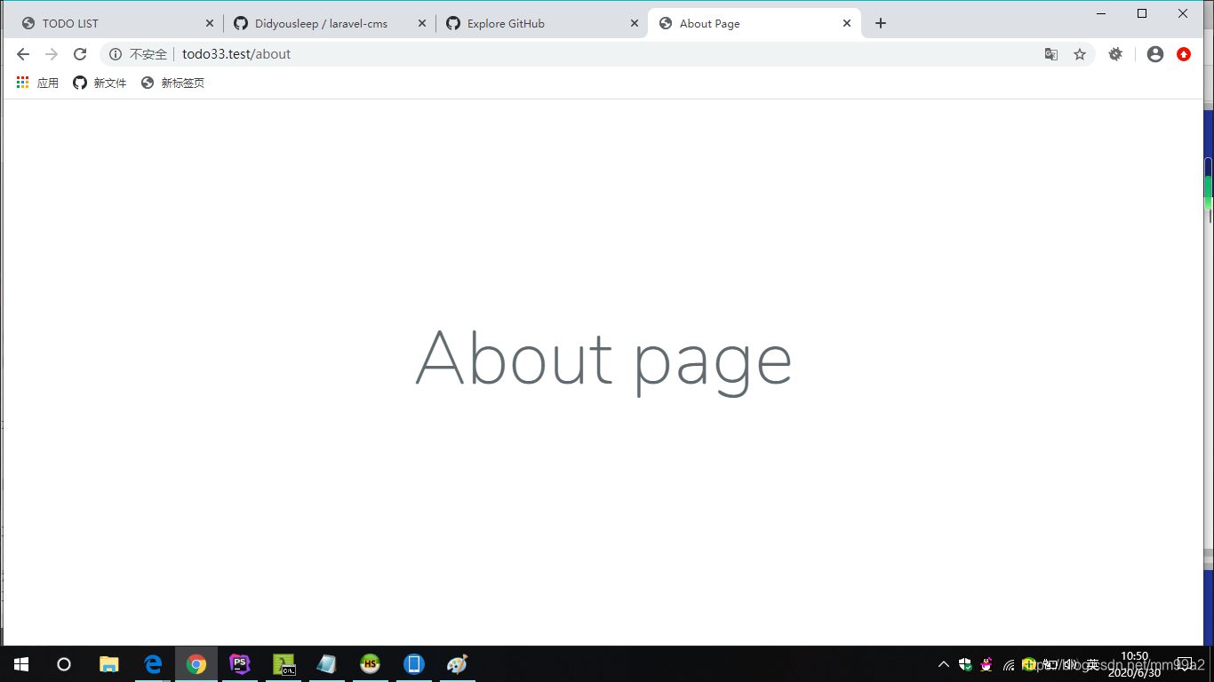
Task: Click the browser forward arrow
Action: [52, 54]
